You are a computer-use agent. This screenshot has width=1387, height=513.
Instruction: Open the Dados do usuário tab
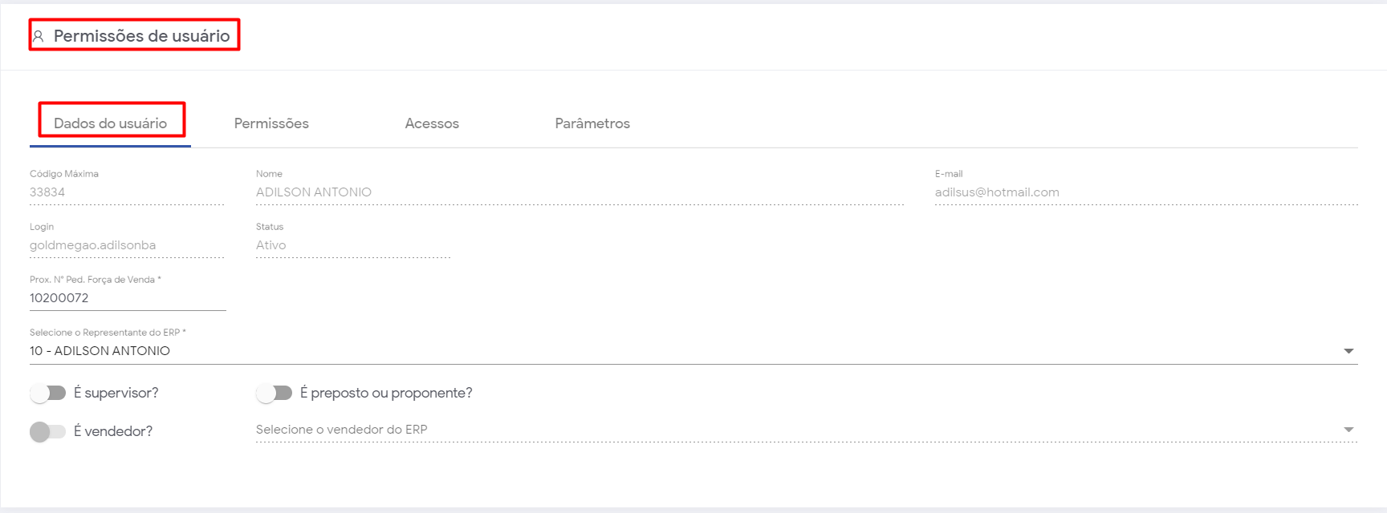click(110, 123)
